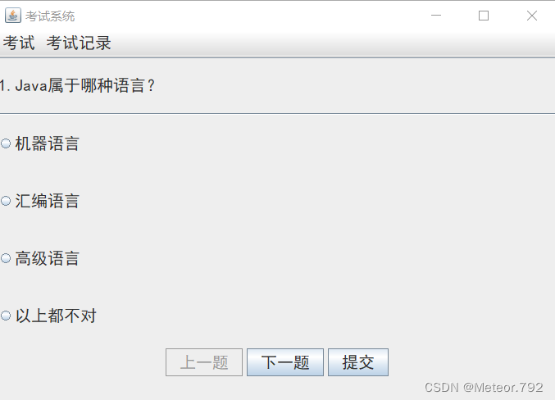Click the 机器语言 answer label text
The image size is (555, 400).
coord(47,143)
